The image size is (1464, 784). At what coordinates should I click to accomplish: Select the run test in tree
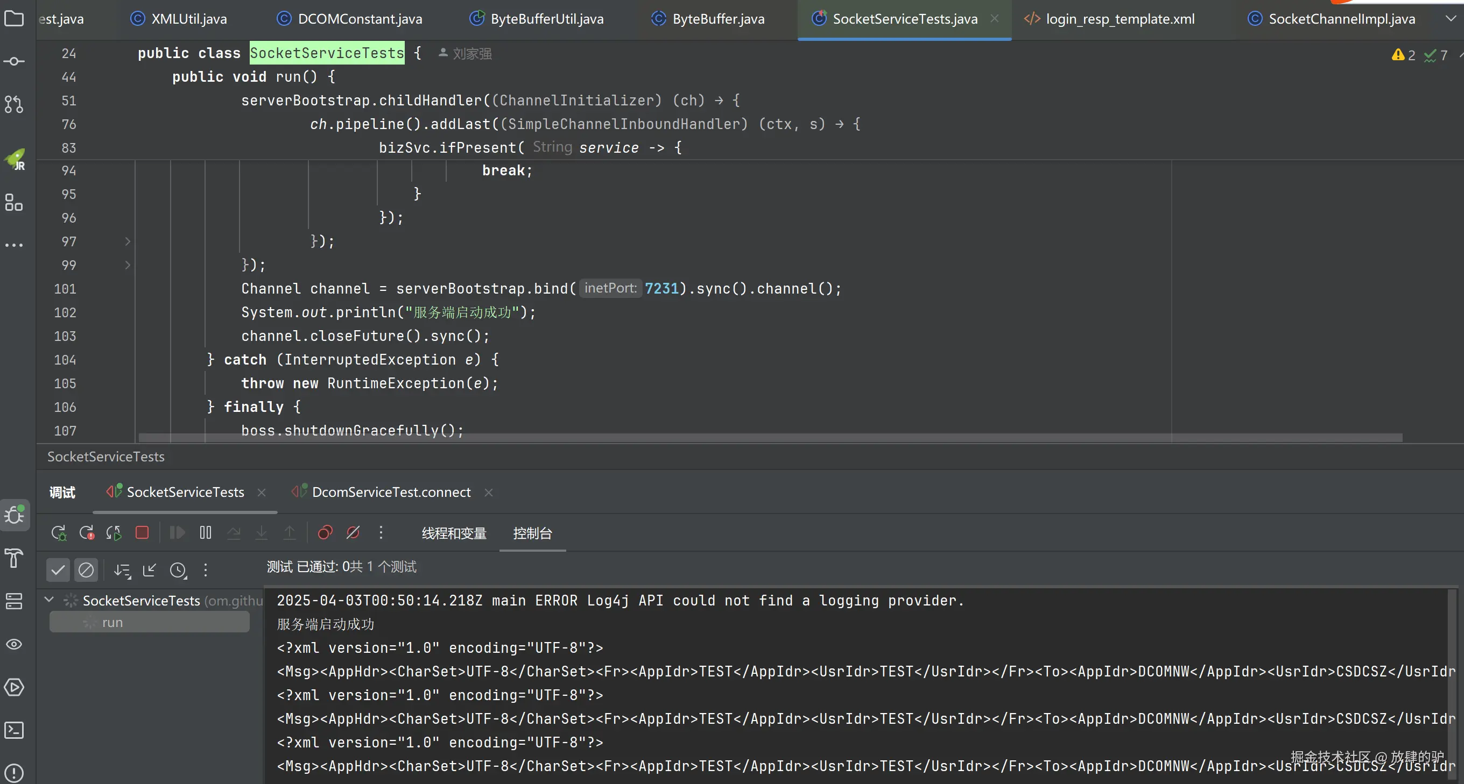[112, 623]
